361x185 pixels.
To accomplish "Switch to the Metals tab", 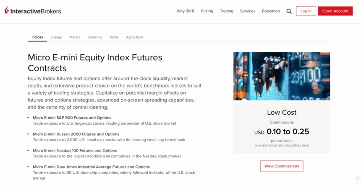I will click(75, 37).
